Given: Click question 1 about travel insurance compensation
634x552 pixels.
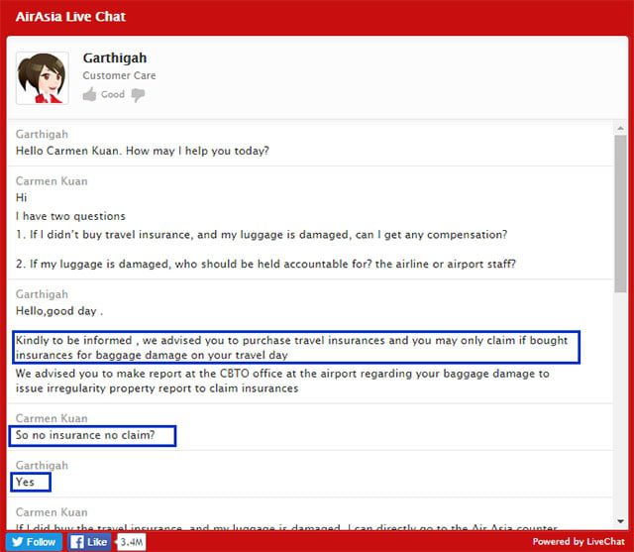Looking at the screenshot, I should (x=262, y=235).
